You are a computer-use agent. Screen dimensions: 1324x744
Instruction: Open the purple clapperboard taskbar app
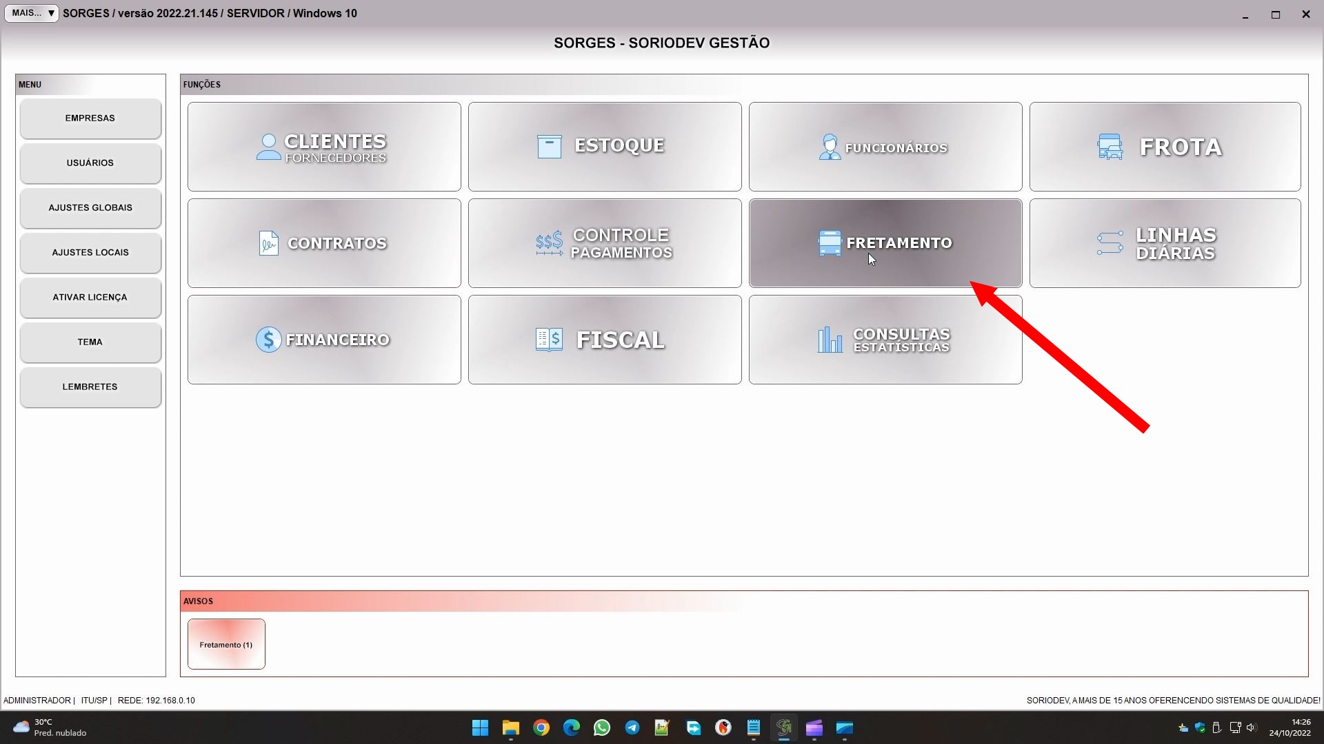[814, 727]
